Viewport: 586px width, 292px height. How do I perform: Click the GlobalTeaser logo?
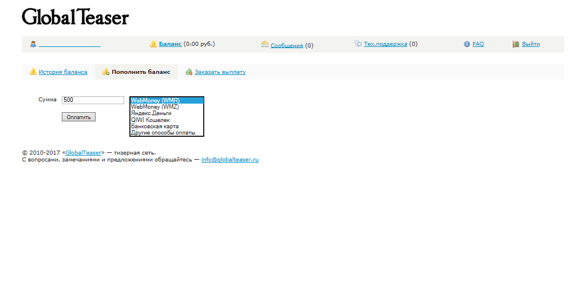coord(75,17)
